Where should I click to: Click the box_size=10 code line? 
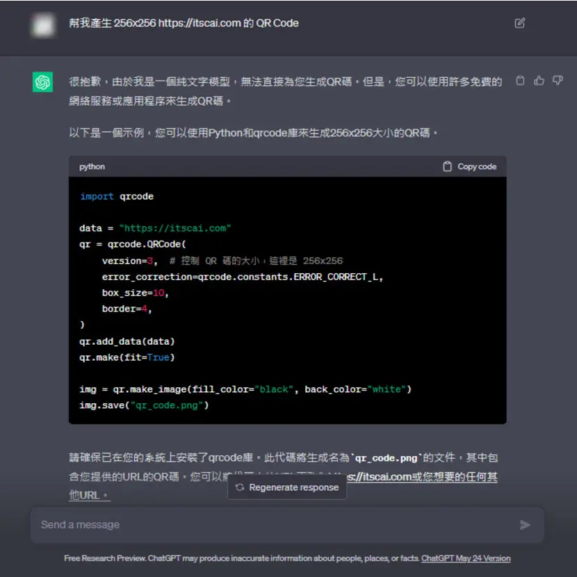click(x=135, y=293)
